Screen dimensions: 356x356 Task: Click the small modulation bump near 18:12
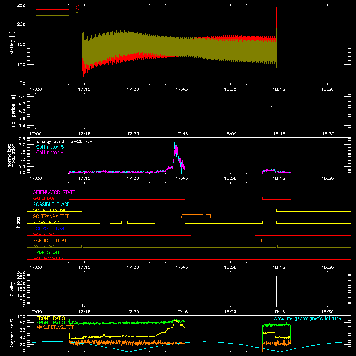[269, 170]
